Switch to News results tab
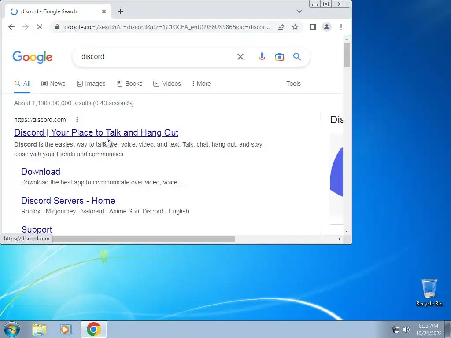Image resolution: width=451 pixels, height=338 pixels. (53, 84)
